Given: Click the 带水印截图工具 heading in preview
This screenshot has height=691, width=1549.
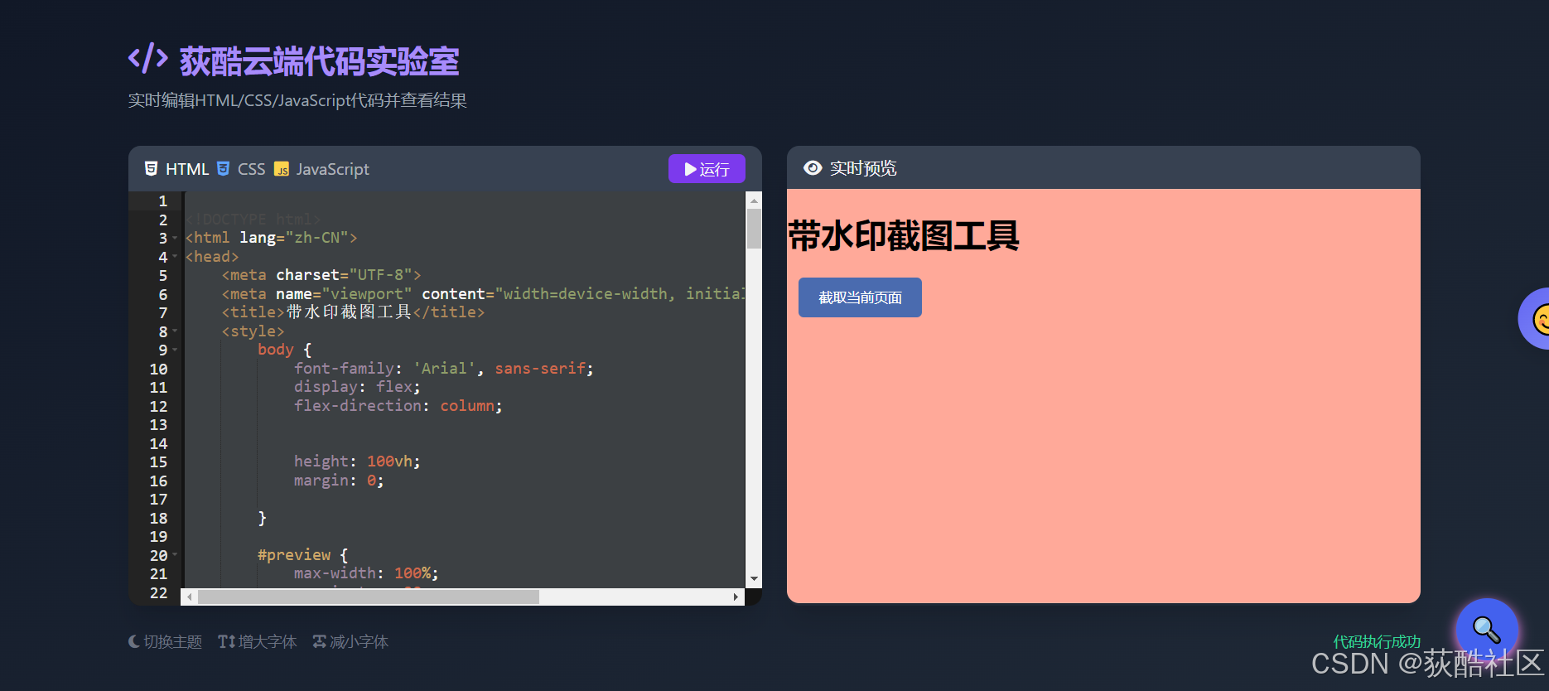Looking at the screenshot, I should click(x=903, y=236).
